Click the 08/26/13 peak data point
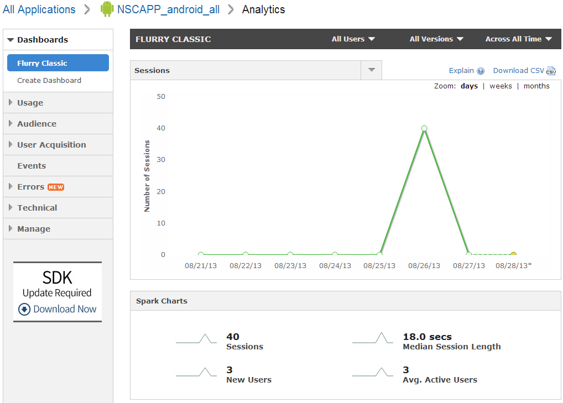Image resolution: width=563 pixels, height=403 pixels. [x=424, y=128]
